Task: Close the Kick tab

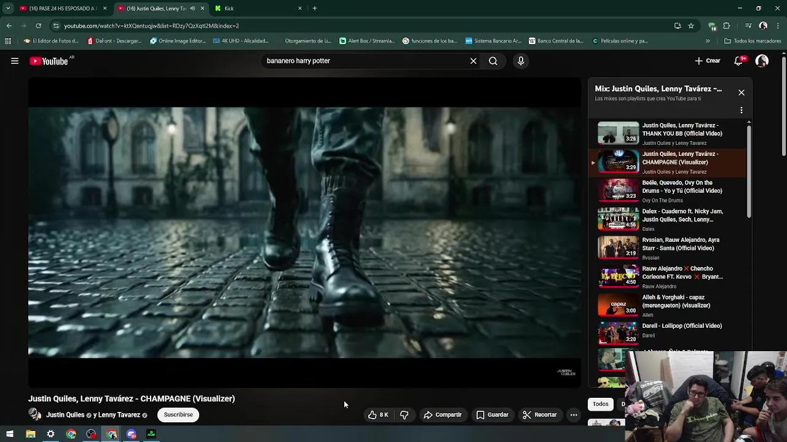Action: coord(300,9)
